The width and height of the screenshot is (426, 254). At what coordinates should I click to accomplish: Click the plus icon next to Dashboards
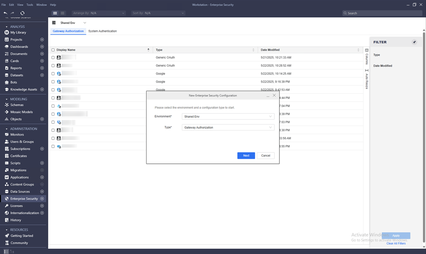pyautogui.click(x=42, y=47)
